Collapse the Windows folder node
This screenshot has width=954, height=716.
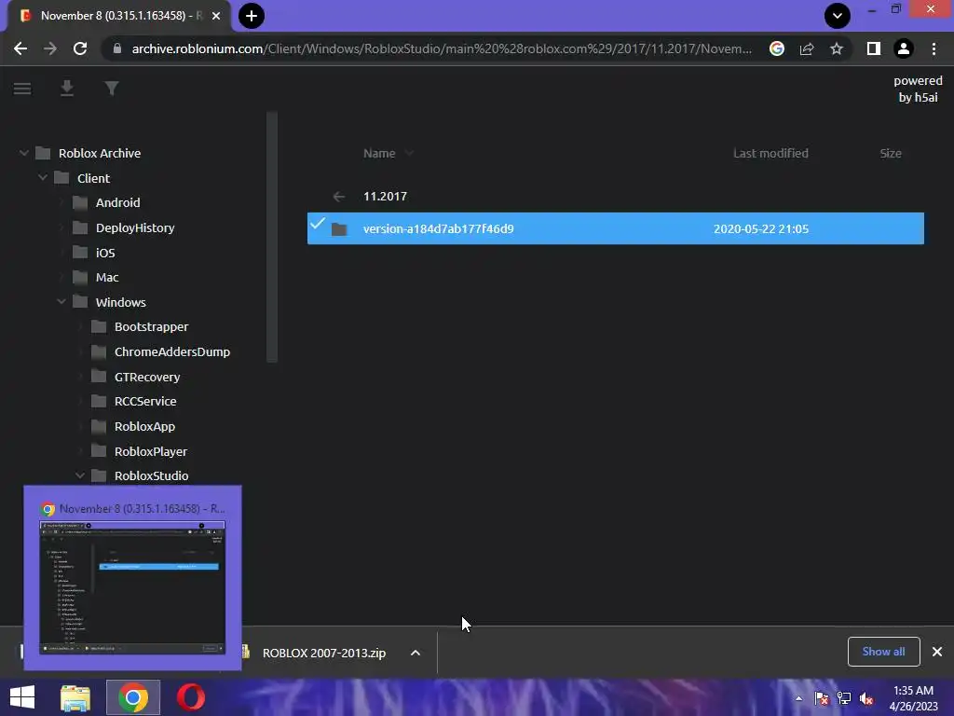click(x=61, y=301)
